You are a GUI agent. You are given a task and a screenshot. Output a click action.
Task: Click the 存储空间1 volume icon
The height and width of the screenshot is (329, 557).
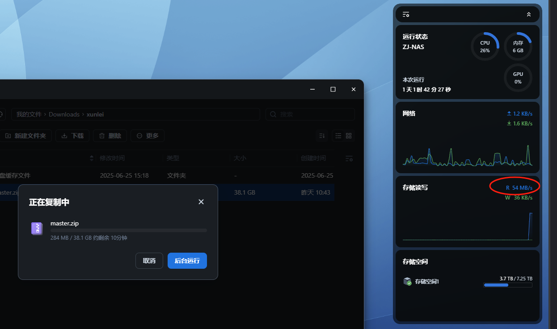(x=407, y=282)
